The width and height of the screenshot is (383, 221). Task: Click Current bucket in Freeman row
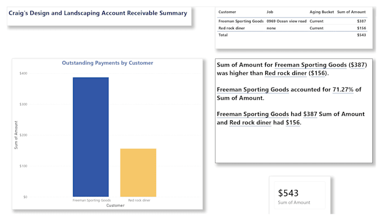pos(317,21)
